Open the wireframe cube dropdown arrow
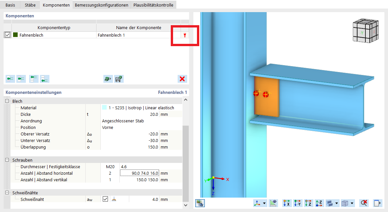 [352, 203]
